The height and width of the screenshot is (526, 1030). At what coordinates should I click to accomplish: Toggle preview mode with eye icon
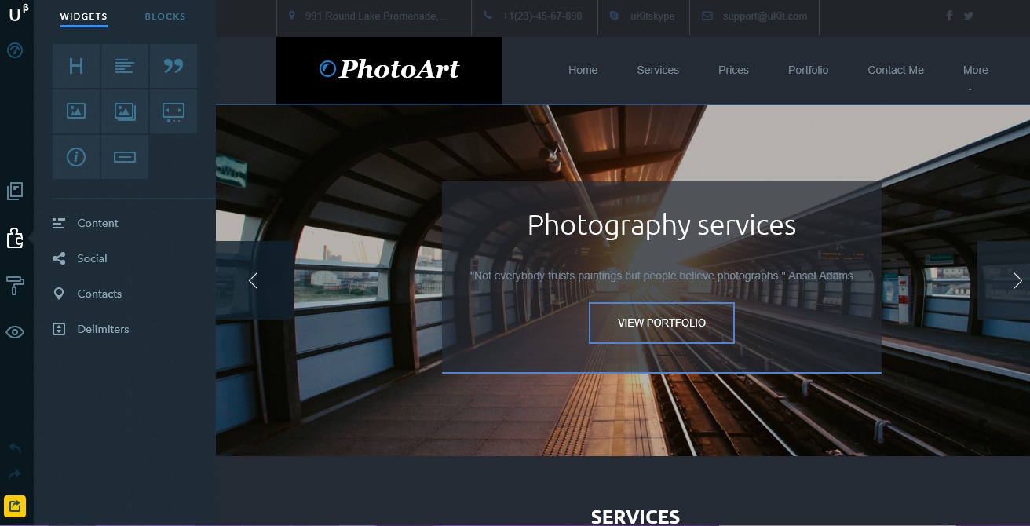pos(15,332)
